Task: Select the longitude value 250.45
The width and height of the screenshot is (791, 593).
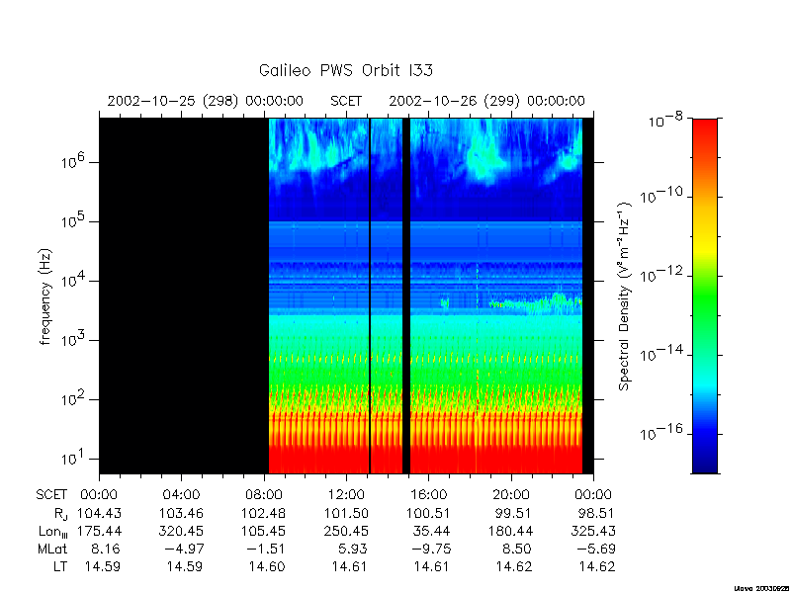Action: coord(346,531)
